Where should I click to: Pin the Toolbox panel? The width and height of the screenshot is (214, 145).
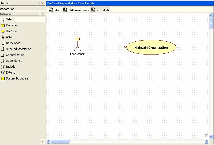point(39,3)
